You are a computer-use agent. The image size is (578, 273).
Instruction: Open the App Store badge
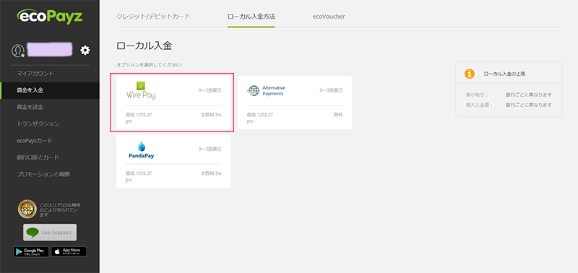coord(69,251)
